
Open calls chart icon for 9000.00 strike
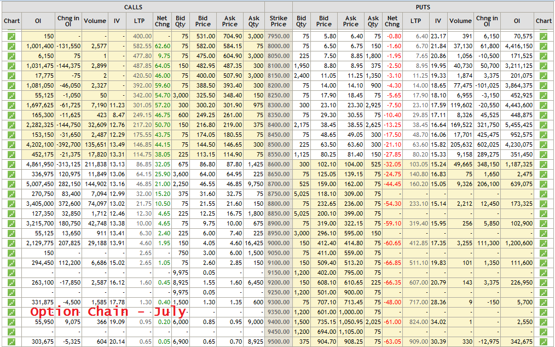(x=11, y=243)
